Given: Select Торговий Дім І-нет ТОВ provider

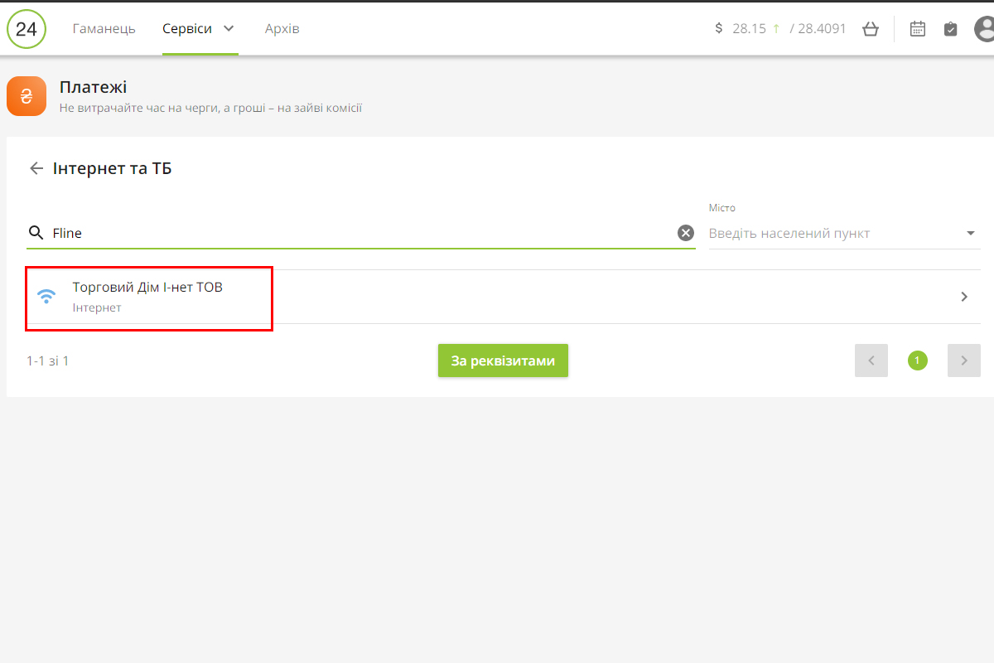Looking at the screenshot, I should click(x=147, y=288).
